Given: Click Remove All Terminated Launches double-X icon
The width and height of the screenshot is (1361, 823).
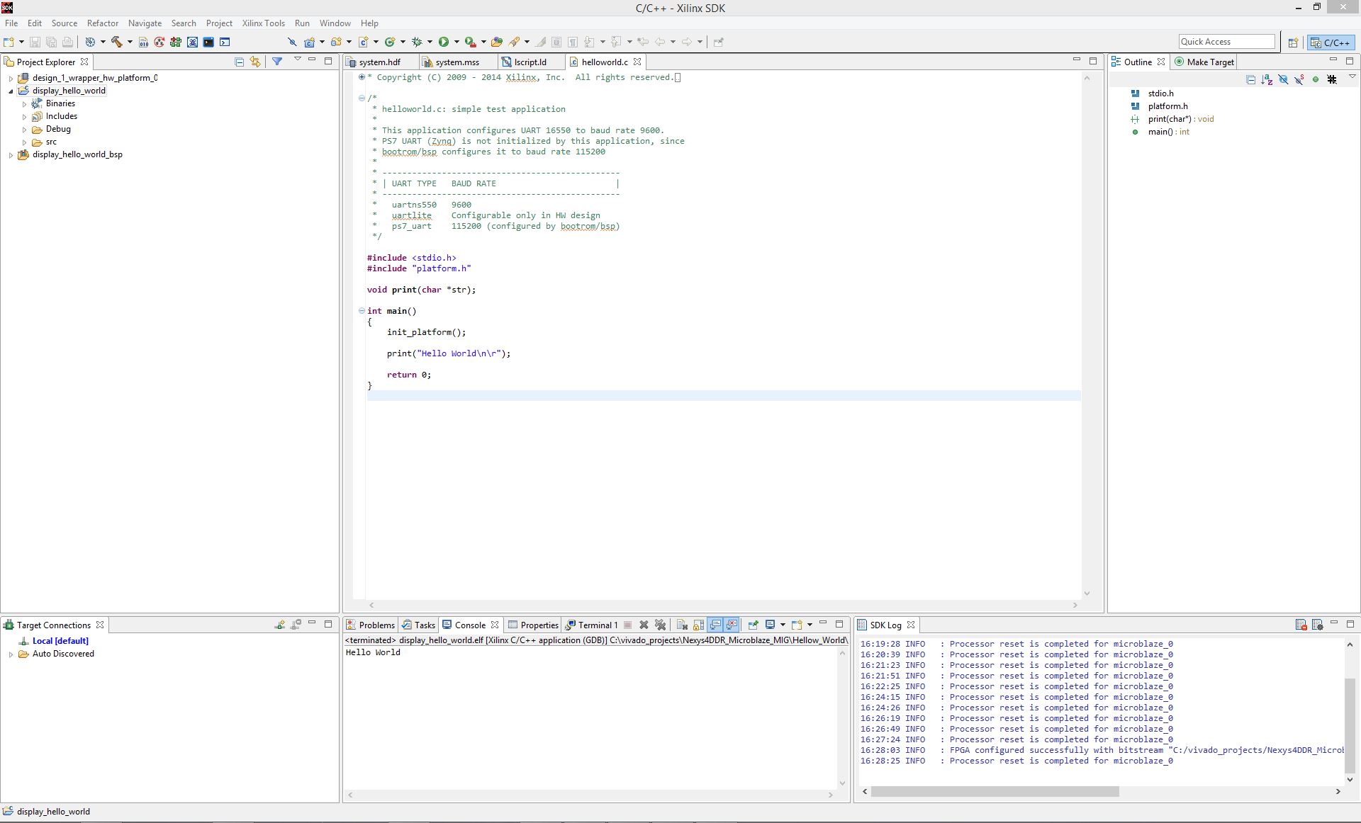Looking at the screenshot, I should pyautogui.click(x=660, y=625).
